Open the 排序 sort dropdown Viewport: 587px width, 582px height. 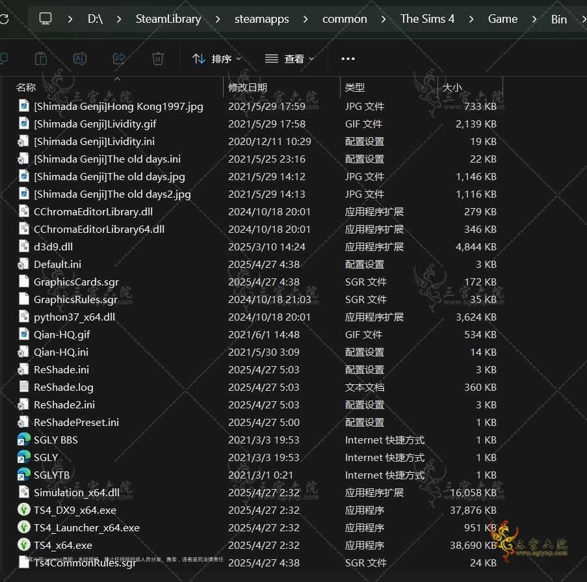click(x=216, y=59)
